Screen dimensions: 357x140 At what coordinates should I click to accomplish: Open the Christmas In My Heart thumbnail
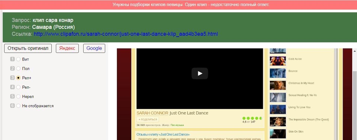click(278, 85)
